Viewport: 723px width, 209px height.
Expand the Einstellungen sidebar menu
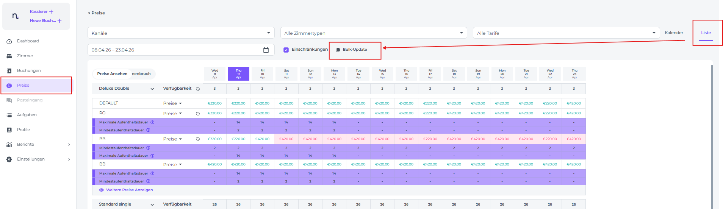point(69,159)
